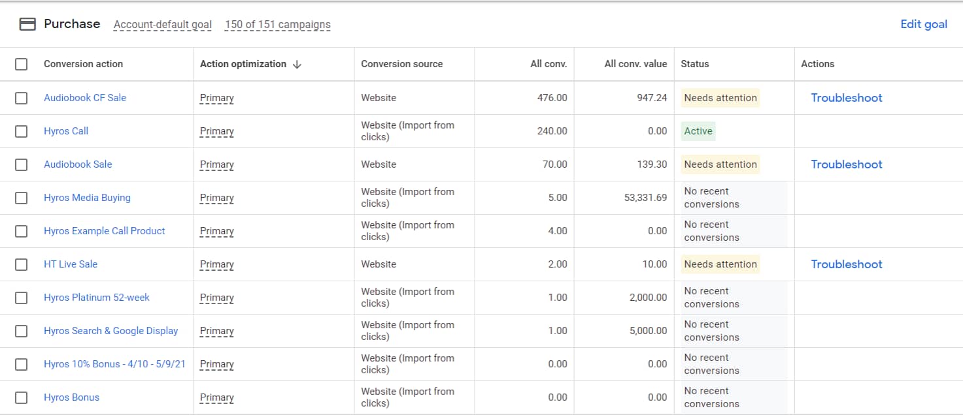
Task: Open the Hyros Platinum 52-week action
Action: click(97, 298)
